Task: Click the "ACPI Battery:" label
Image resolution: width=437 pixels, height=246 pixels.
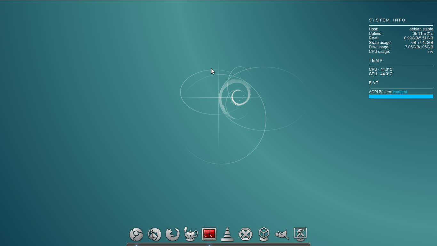Action: click(x=380, y=92)
